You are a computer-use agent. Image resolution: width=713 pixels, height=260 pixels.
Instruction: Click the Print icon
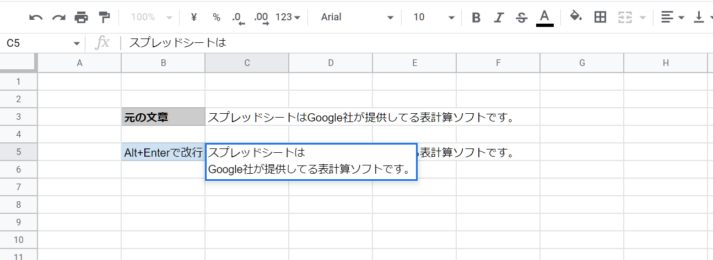pos(81,18)
